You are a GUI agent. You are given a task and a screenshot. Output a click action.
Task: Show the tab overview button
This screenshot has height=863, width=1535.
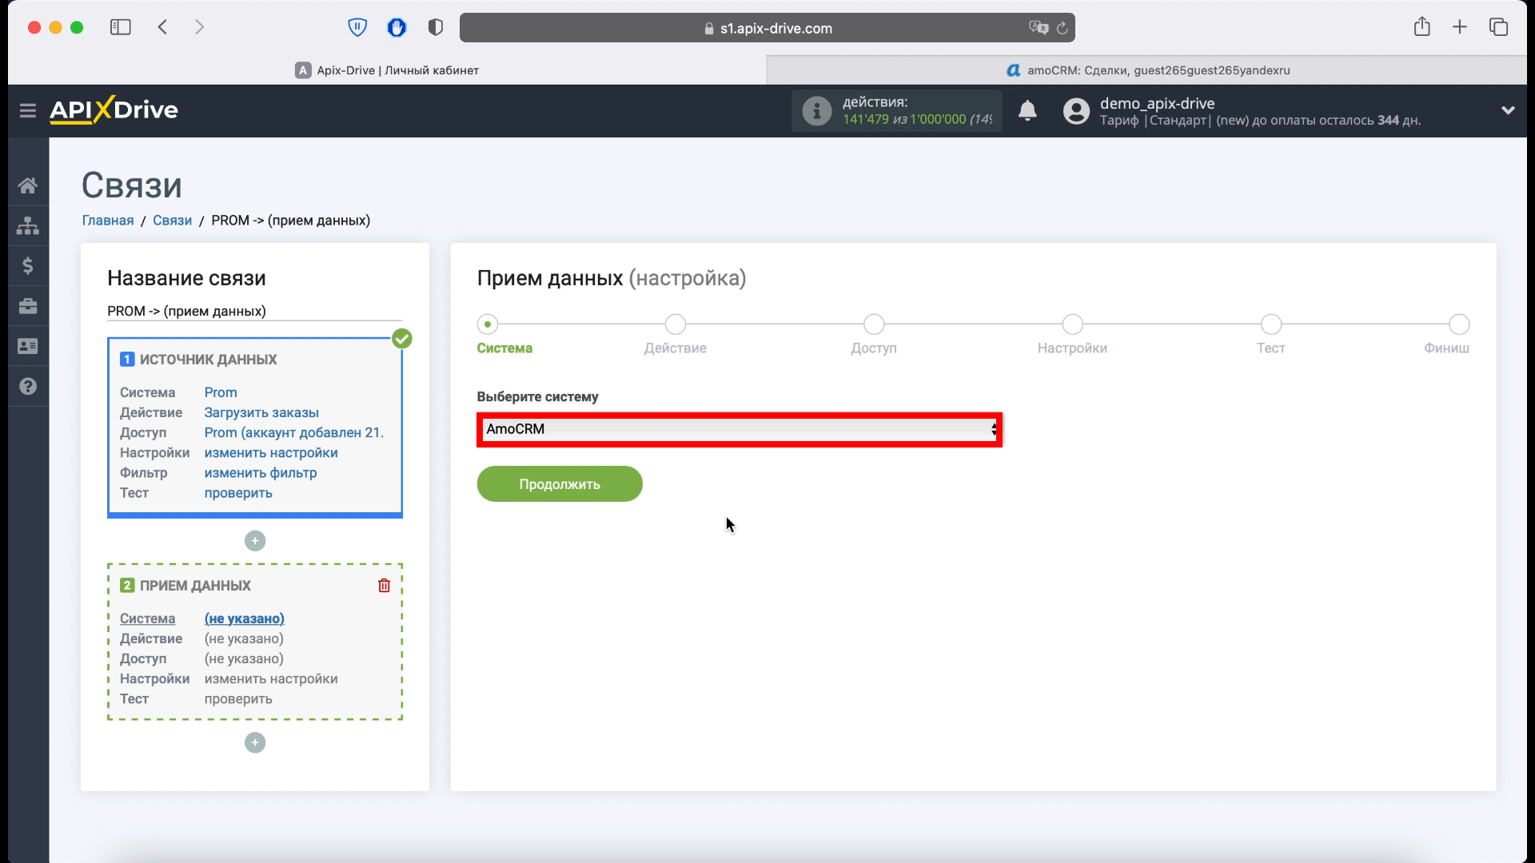pyautogui.click(x=1498, y=27)
